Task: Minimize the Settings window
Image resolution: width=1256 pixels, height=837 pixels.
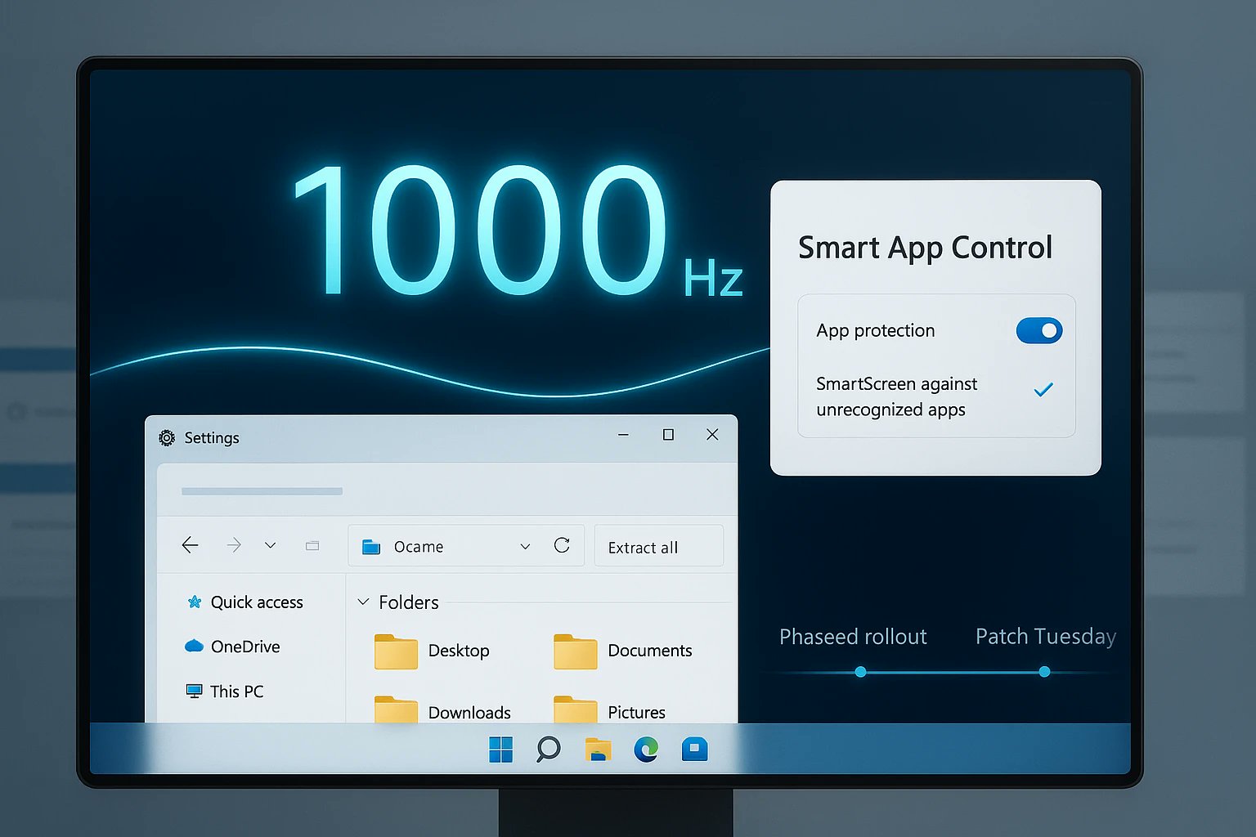Action: pos(624,435)
